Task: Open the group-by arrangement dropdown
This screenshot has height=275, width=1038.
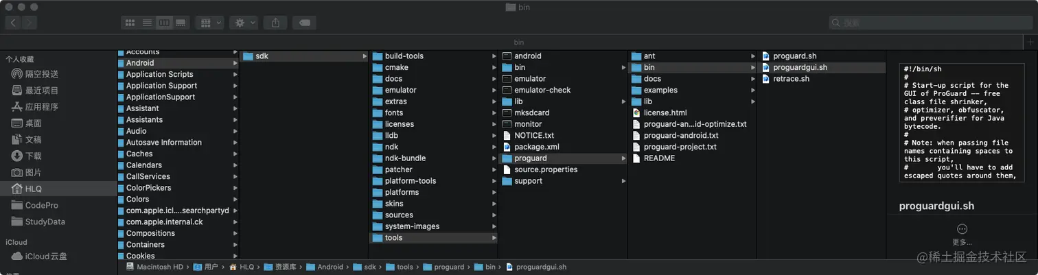Action: pyautogui.click(x=209, y=23)
